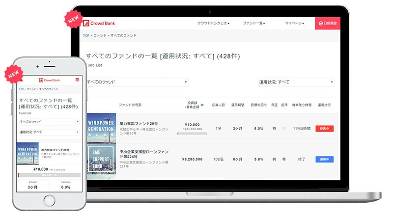The height and width of the screenshot is (216, 393).
Task: Tap the 6.0% yield value on phone
Action: pyautogui.click(x=66, y=187)
